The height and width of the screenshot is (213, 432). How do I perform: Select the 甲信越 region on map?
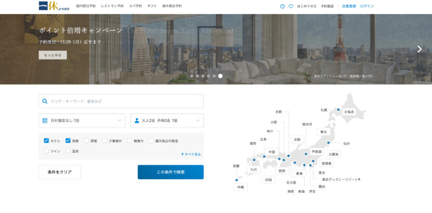316,151
